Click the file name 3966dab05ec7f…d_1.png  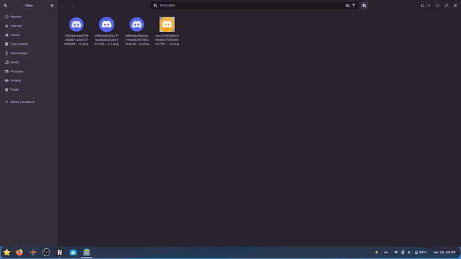click(x=106, y=40)
